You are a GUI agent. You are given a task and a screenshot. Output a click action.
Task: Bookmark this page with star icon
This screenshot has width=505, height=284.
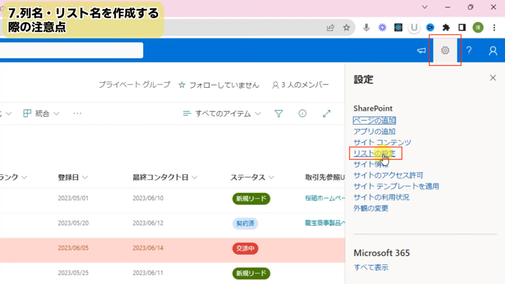pyautogui.click(x=346, y=28)
